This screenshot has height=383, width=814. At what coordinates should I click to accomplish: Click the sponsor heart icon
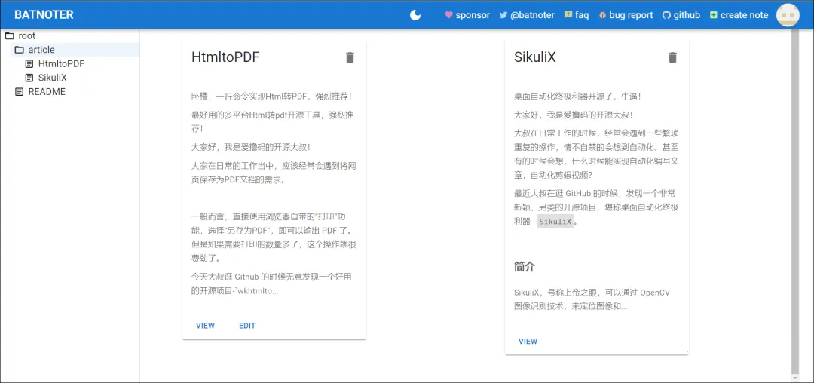tap(449, 15)
